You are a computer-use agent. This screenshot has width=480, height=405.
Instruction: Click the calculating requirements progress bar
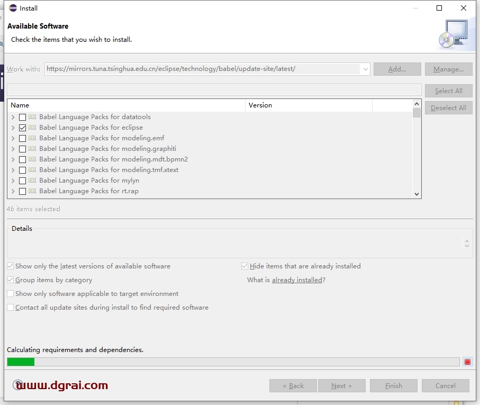point(233,362)
